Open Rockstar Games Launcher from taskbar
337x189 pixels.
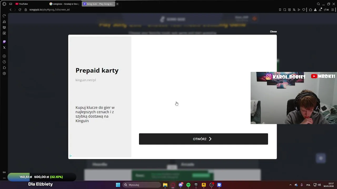[x=204, y=185]
